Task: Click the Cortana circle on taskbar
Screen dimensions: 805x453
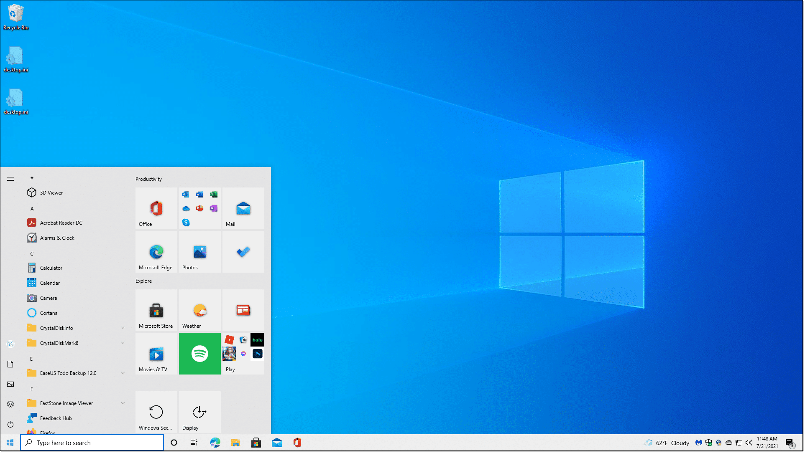Action: [174, 443]
